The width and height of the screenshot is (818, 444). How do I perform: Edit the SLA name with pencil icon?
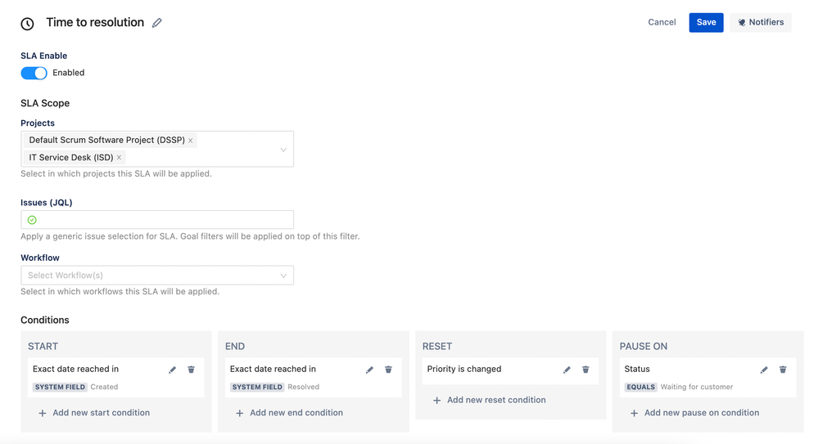[x=157, y=23]
